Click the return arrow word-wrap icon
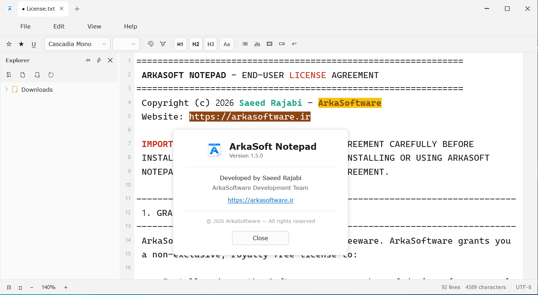This screenshot has width=538, height=295. 294,44
